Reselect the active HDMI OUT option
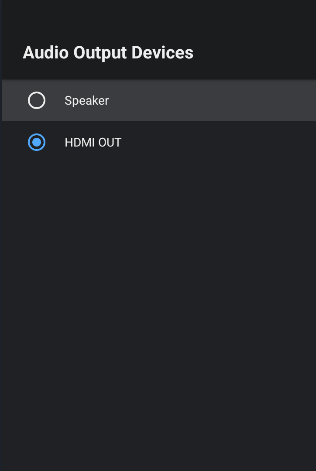Image resolution: width=316 pixels, height=471 pixels. click(x=37, y=143)
